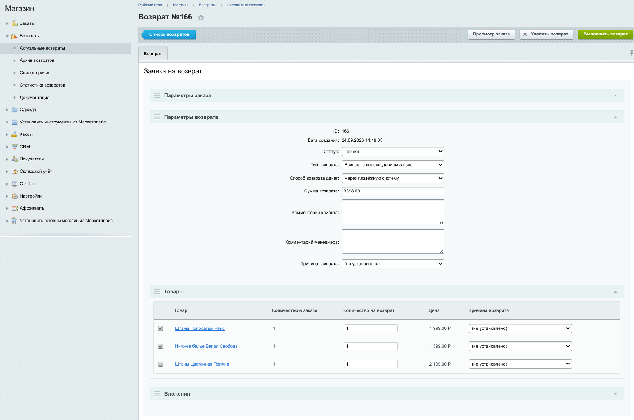
Task: Open Список причин in sidebar menu
Action: 35,73
